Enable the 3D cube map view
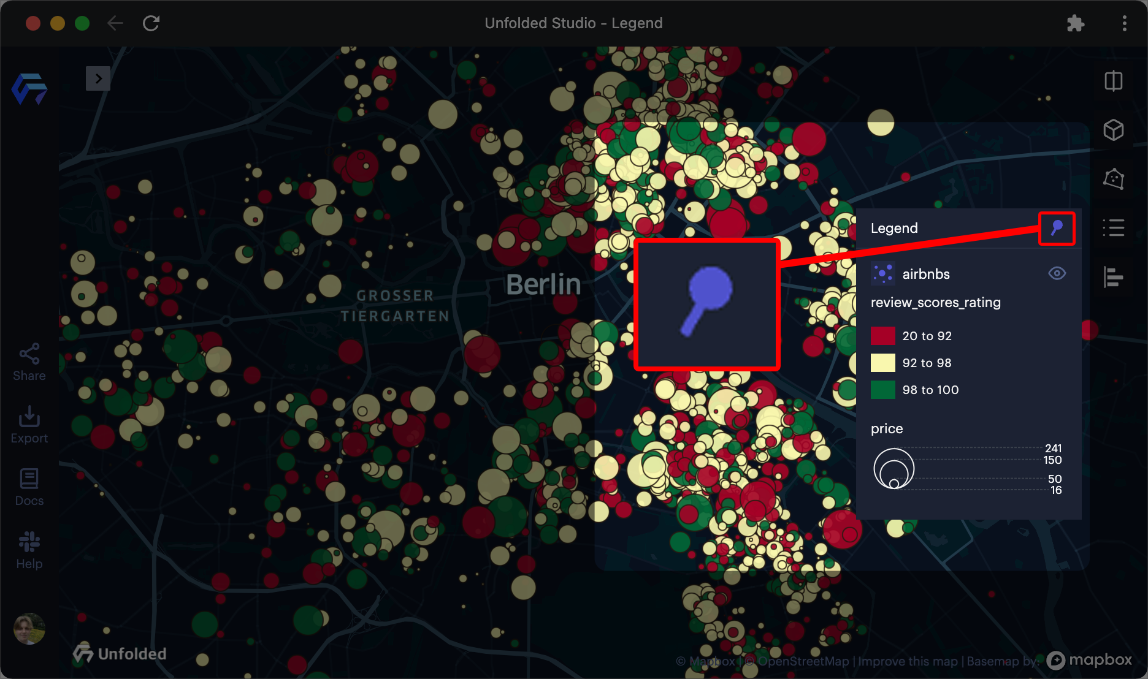The height and width of the screenshot is (679, 1148). pos(1114,130)
